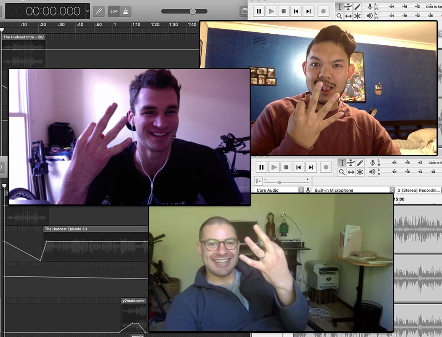442x337 pixels.
Task: Enable Multi-Tool mode in upper Audacity toolbar
Action: 357,16
